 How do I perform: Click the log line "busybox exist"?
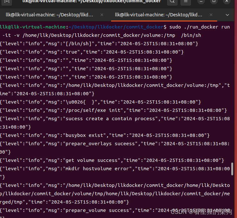[x=105, y=135]
